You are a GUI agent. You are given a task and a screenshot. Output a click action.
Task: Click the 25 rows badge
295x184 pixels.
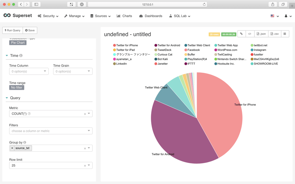214,34
